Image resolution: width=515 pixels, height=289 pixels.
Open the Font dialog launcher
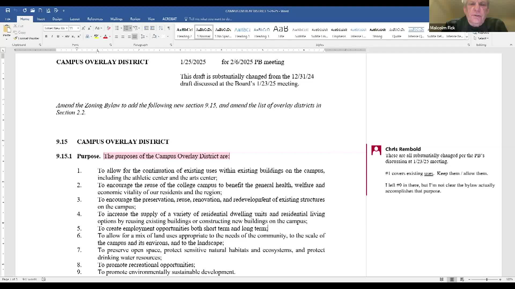click(x=111, y=45)
